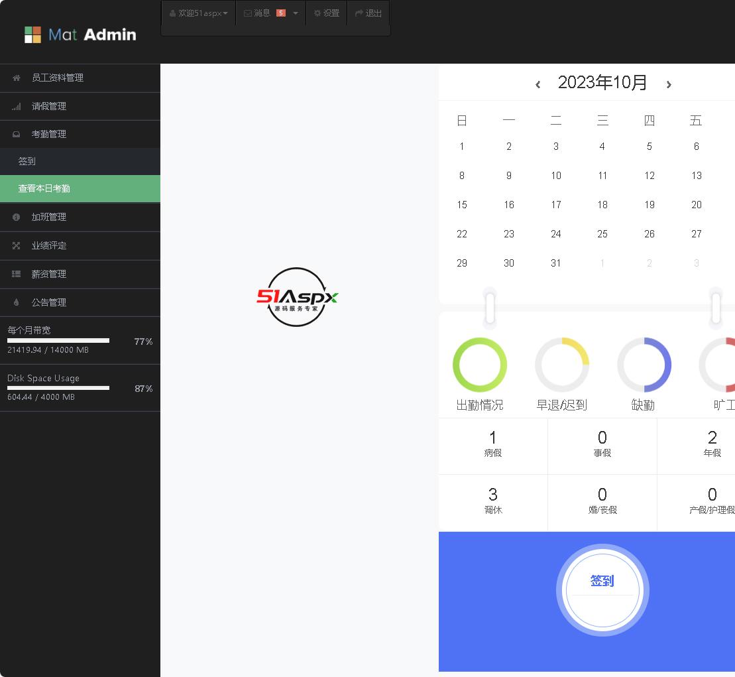Open the 签到 submenu item
Screen dimensions: 735x677
pyautogui.click(x=80, y=161)
